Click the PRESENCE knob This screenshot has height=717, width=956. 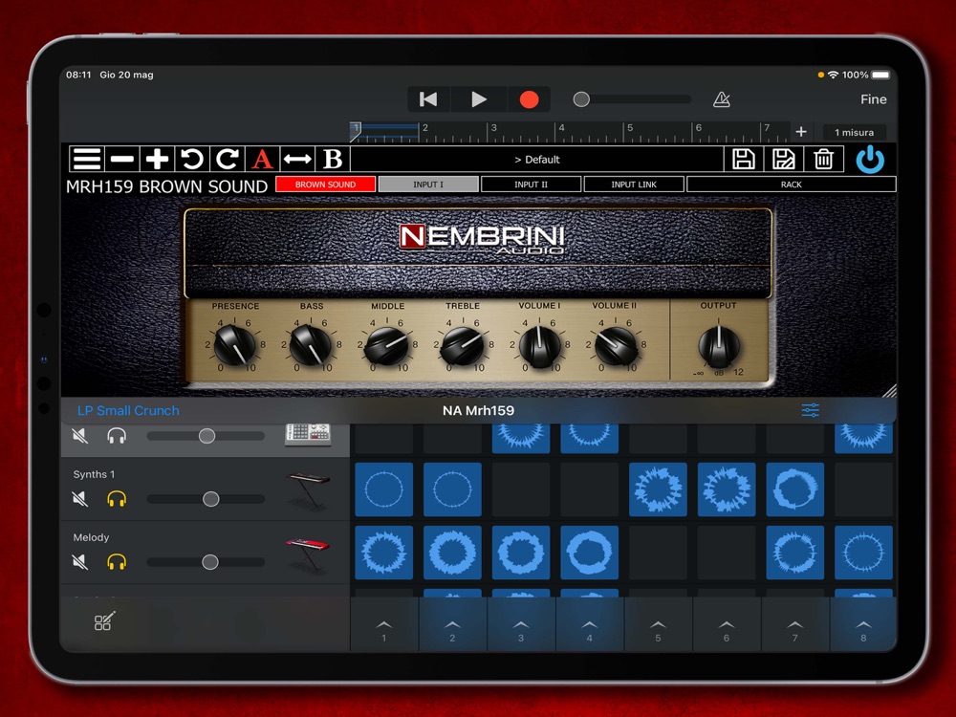235,345
